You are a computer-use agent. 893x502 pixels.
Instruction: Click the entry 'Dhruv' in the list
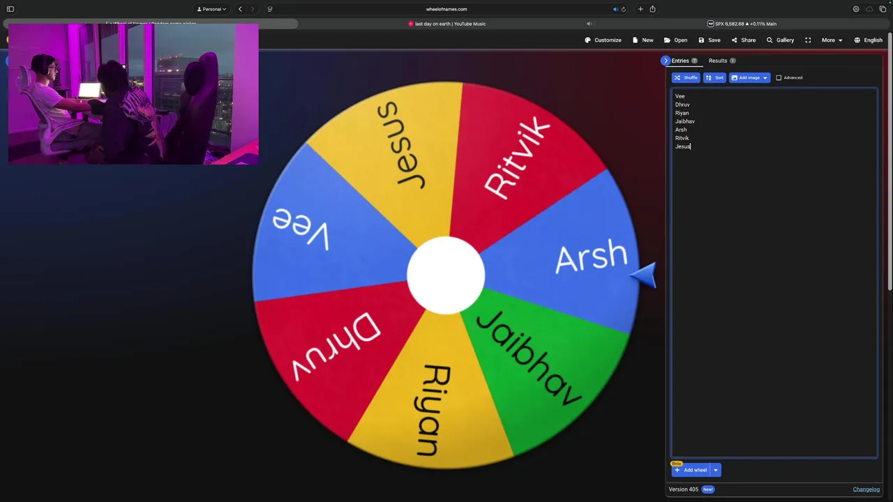682,105
